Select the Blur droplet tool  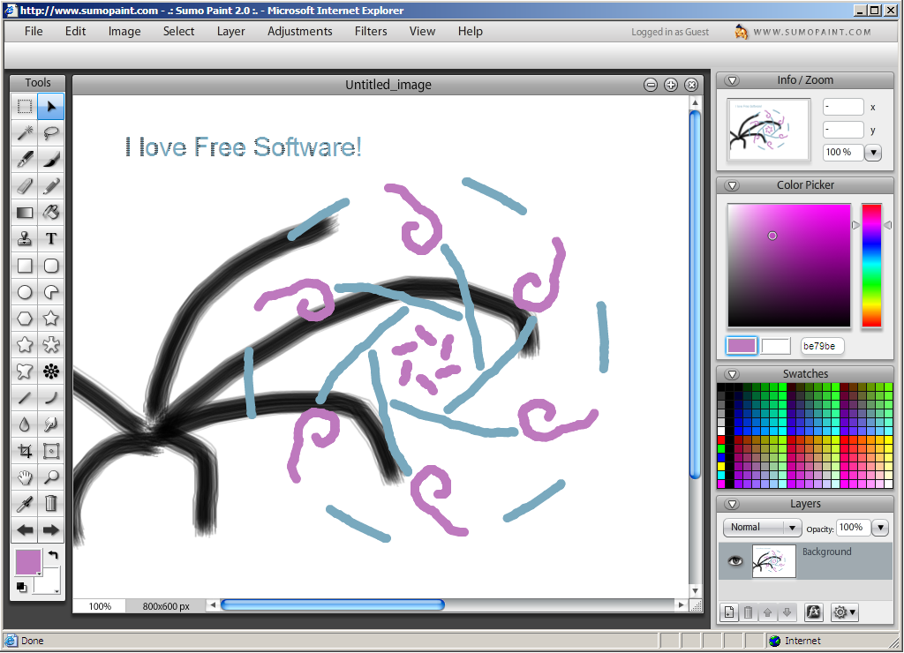tap(24, 424)
